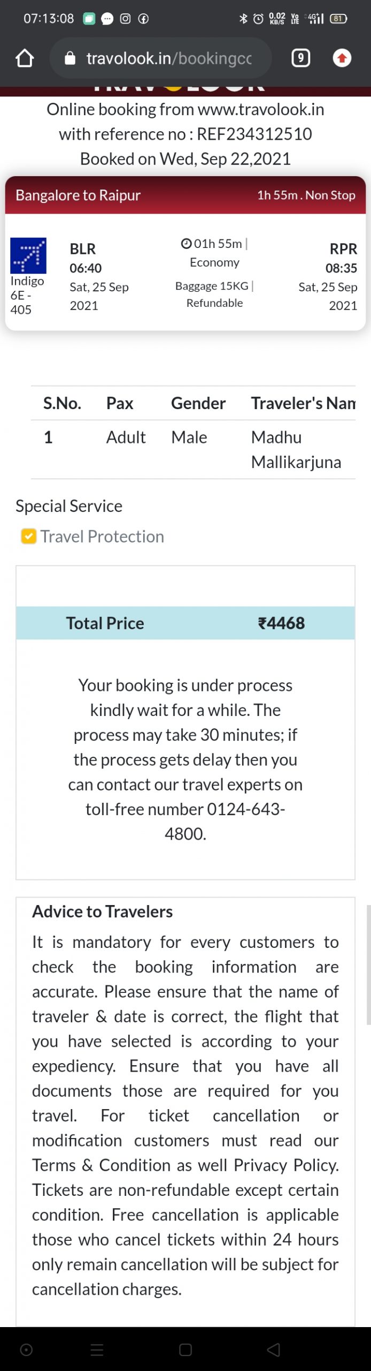Tap the Total Price ₹4468 row
Image resolution: width=371 pixels, height=1371 pixels.
pyautogui.click(x=185, y=623)
